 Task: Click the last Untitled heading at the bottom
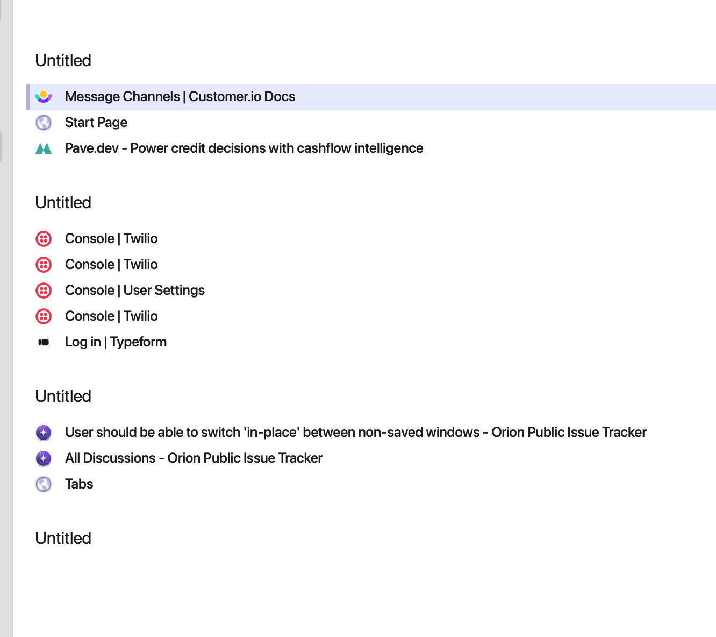tap(63, 539)
